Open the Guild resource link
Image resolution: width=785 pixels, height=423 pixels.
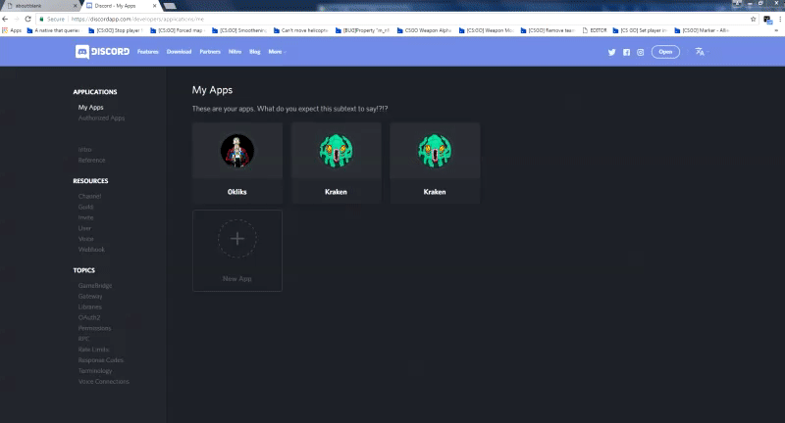85,207
